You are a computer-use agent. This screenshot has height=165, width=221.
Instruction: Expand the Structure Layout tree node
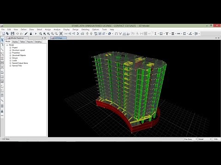pos(11,50)
